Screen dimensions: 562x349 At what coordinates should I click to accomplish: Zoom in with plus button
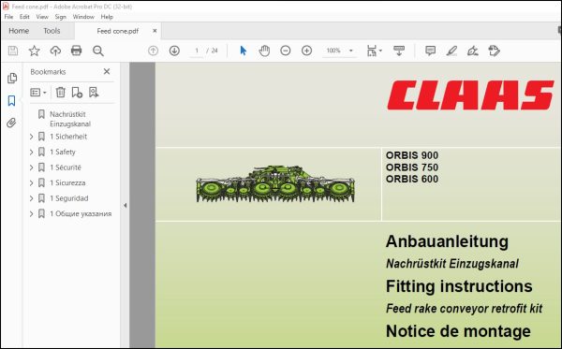(306, 51)
